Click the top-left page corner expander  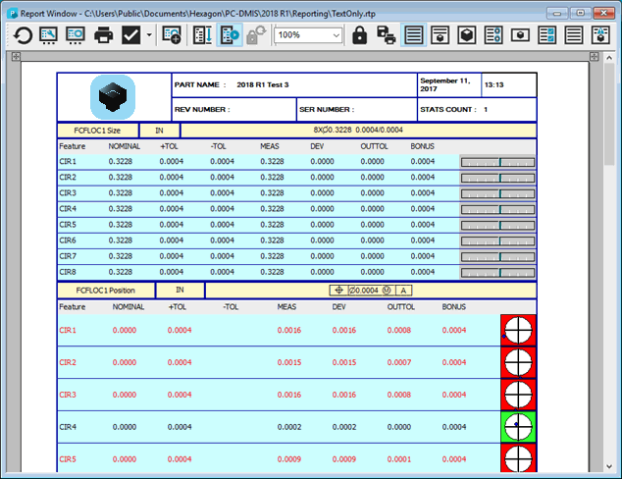14,57
